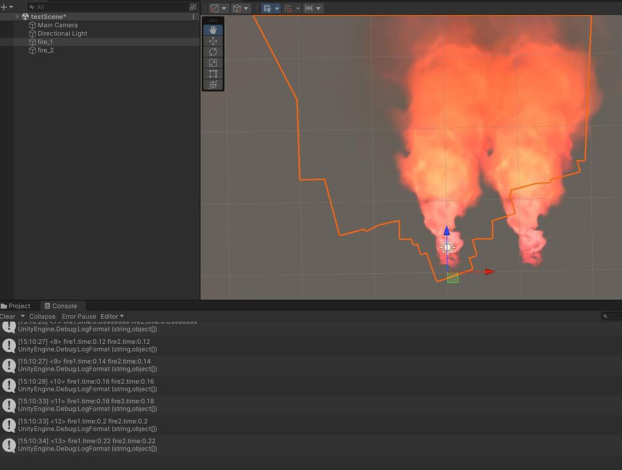Select fire_2 in the Hierarchy
The image size is (622, 470).
[44, 50]
